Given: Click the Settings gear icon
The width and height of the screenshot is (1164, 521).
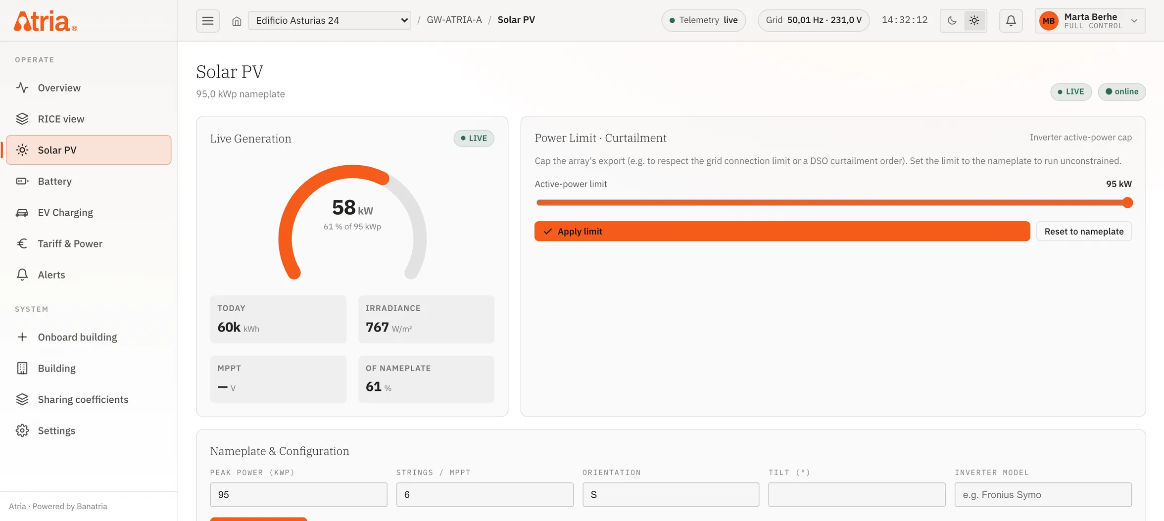Looking at the screenshot, I should (x=22, y=430).
